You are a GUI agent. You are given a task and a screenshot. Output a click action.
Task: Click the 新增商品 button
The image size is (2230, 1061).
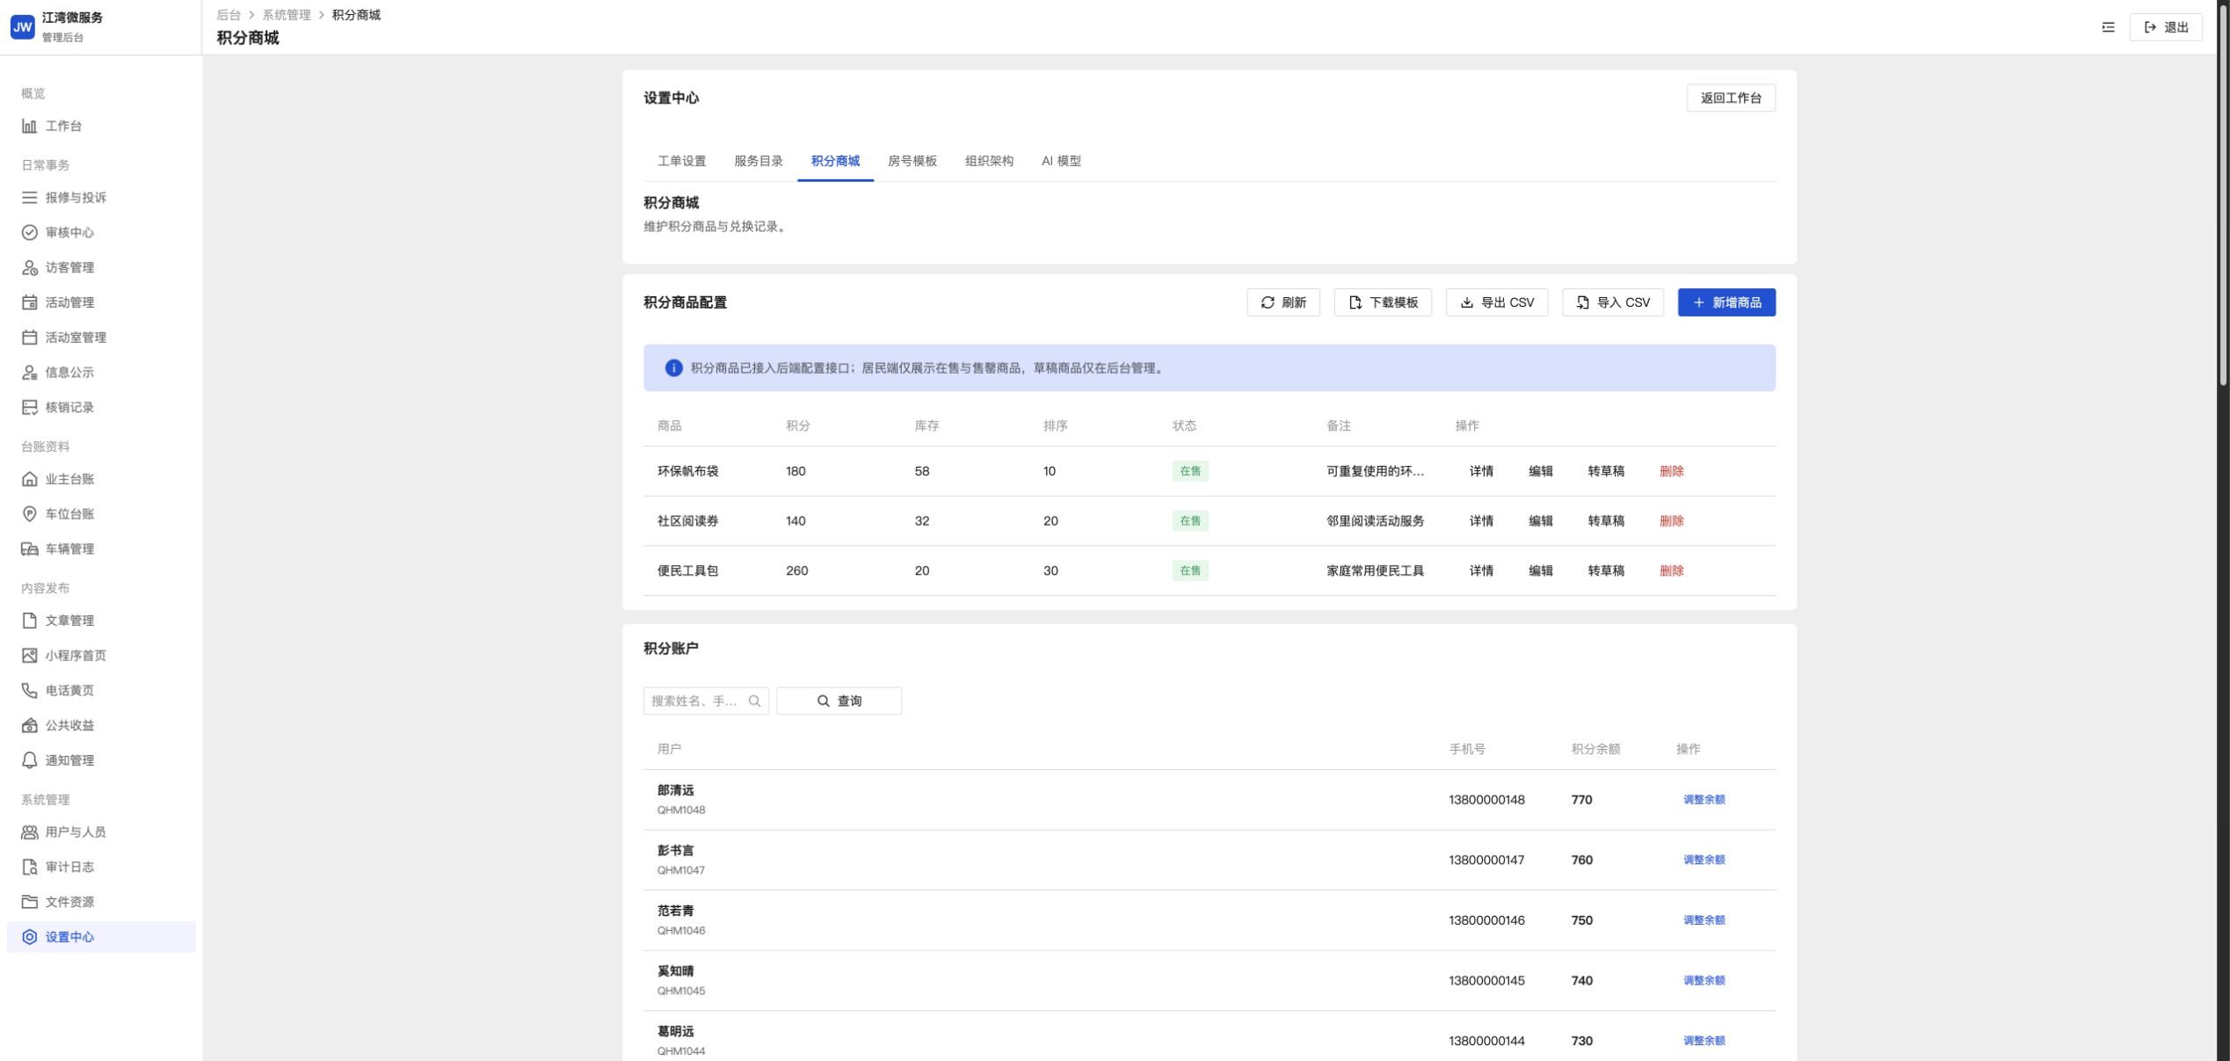coord(1725,302)
